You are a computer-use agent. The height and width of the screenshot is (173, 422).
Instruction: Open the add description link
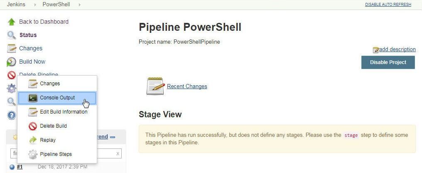coord(397,49)
